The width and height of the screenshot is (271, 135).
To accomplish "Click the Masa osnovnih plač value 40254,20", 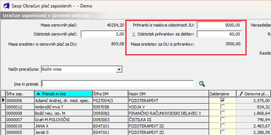I will (115, 25).
